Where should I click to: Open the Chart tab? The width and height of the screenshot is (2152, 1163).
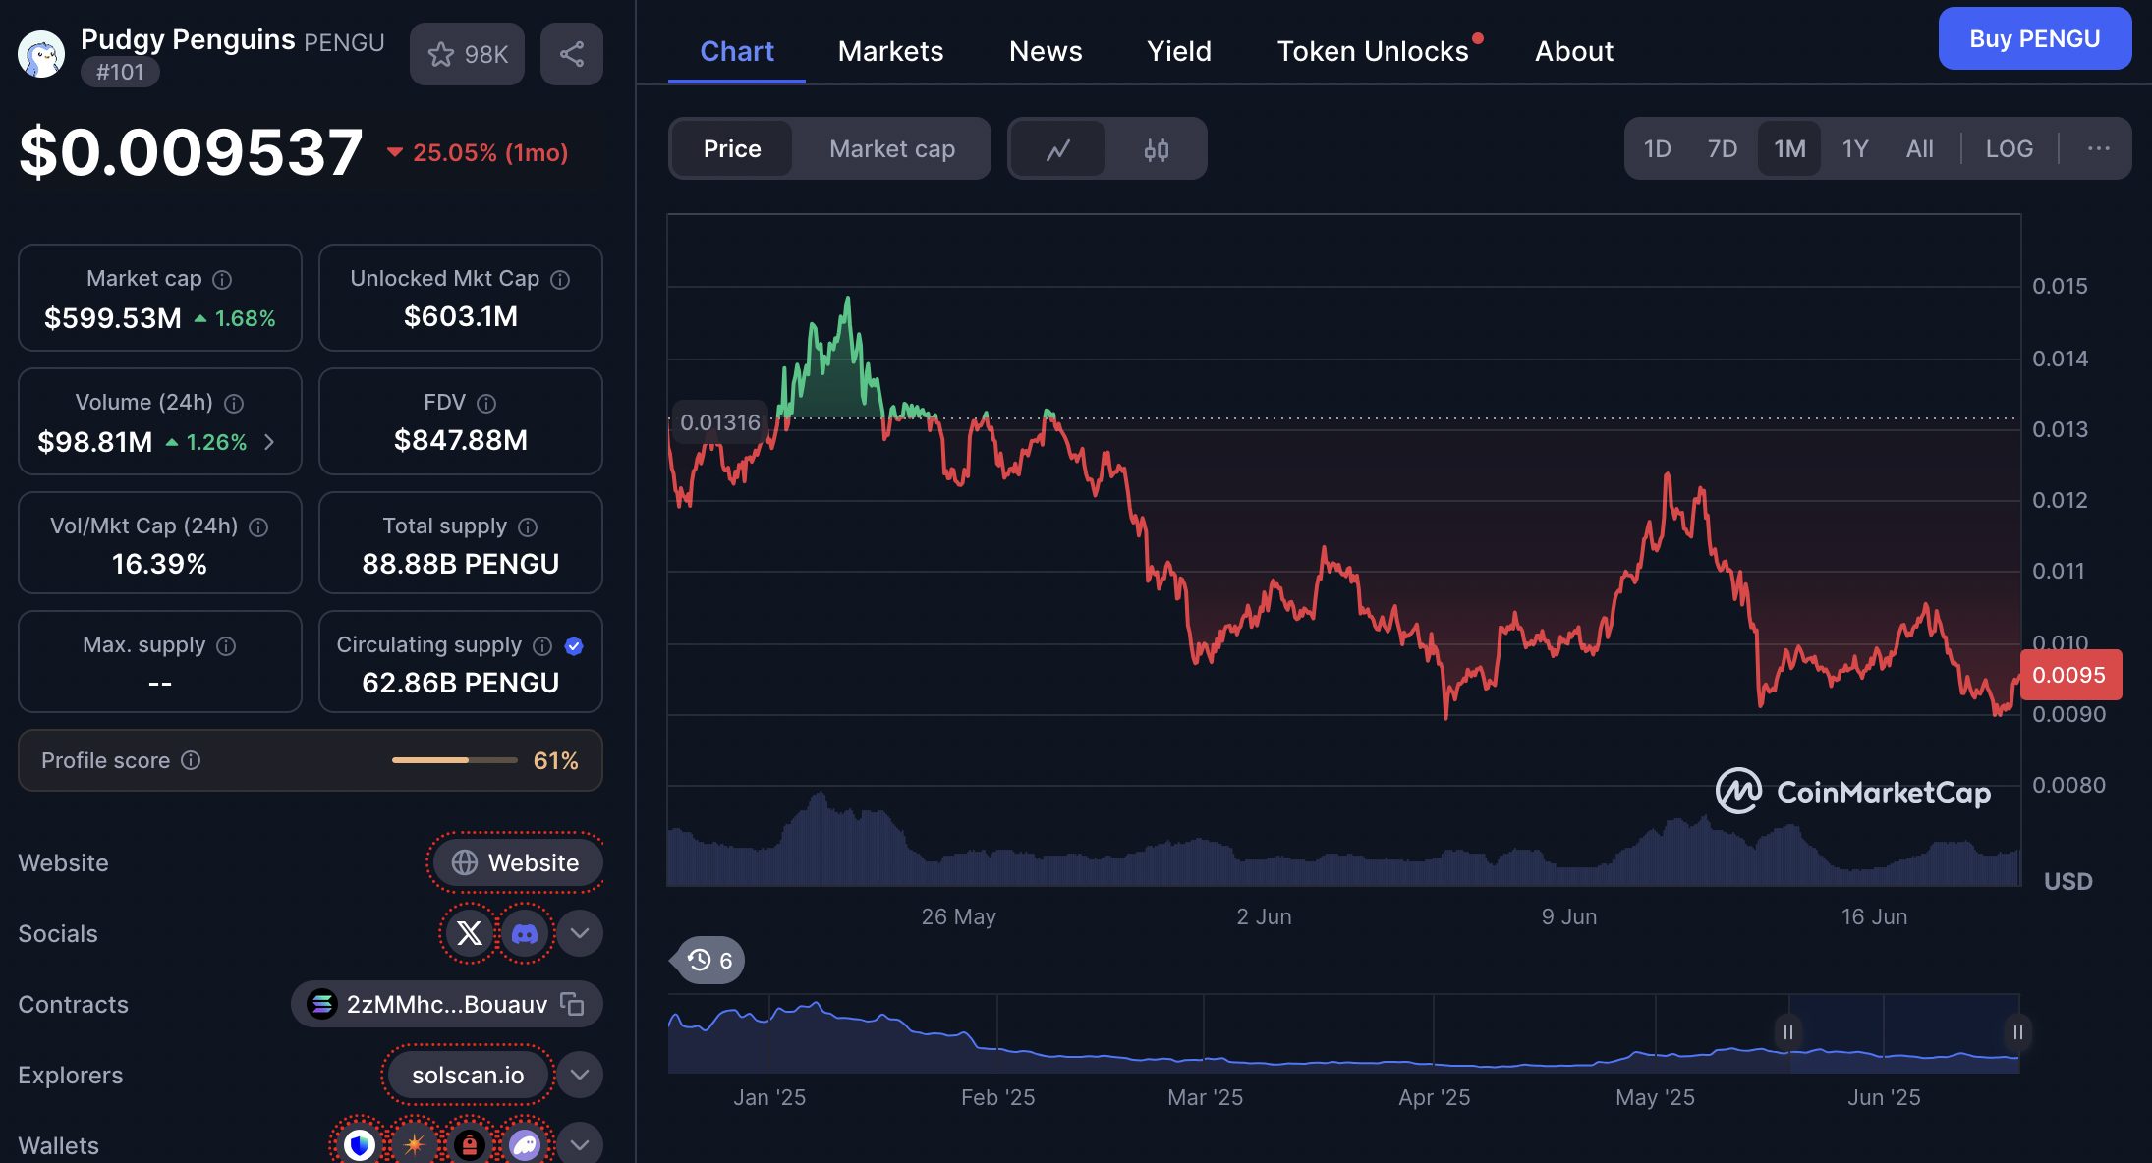click(x=737, y=51)
